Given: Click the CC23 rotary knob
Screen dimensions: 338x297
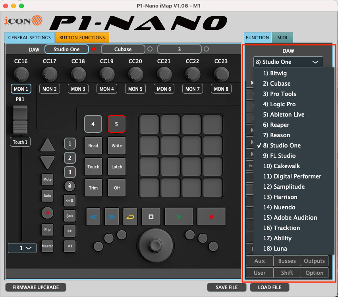Looking at the screenshot, I should point(221,74).
